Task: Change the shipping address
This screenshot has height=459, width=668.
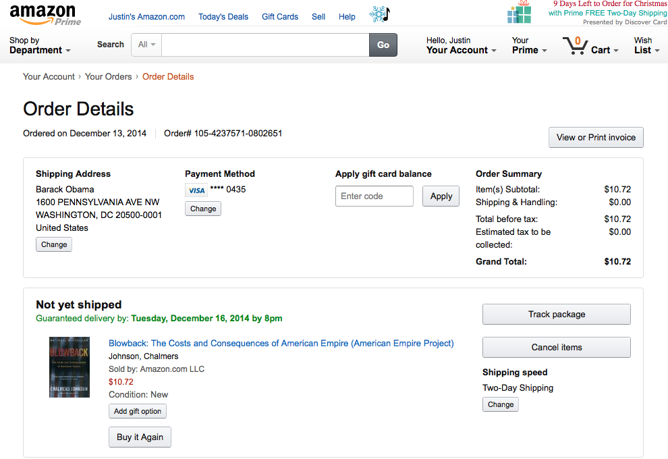Action: [54, 244]
